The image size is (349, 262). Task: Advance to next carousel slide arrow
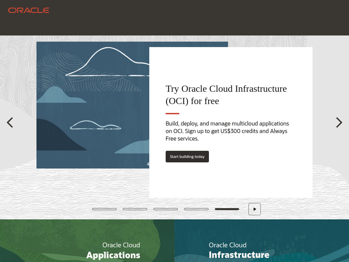(x=339, y=122)
